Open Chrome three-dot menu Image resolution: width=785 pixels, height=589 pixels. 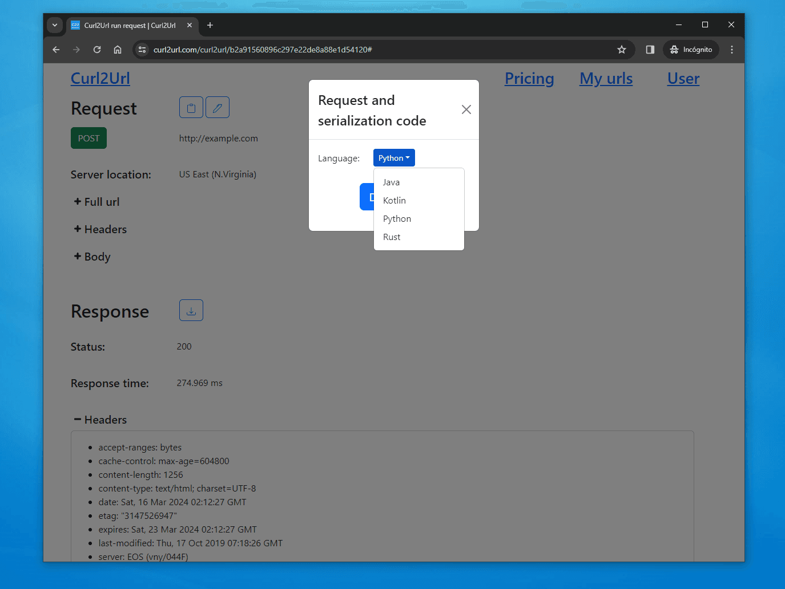732,50
